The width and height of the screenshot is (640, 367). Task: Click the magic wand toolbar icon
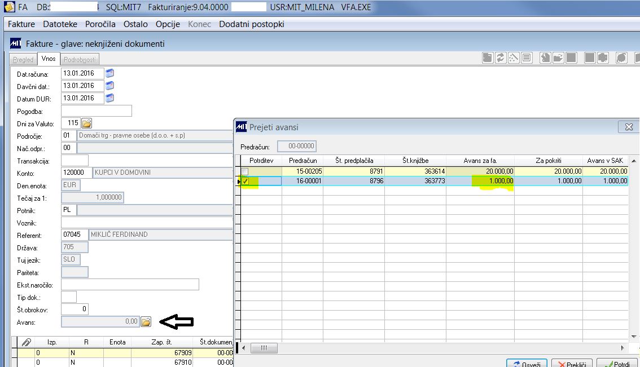tap(514, 58)
